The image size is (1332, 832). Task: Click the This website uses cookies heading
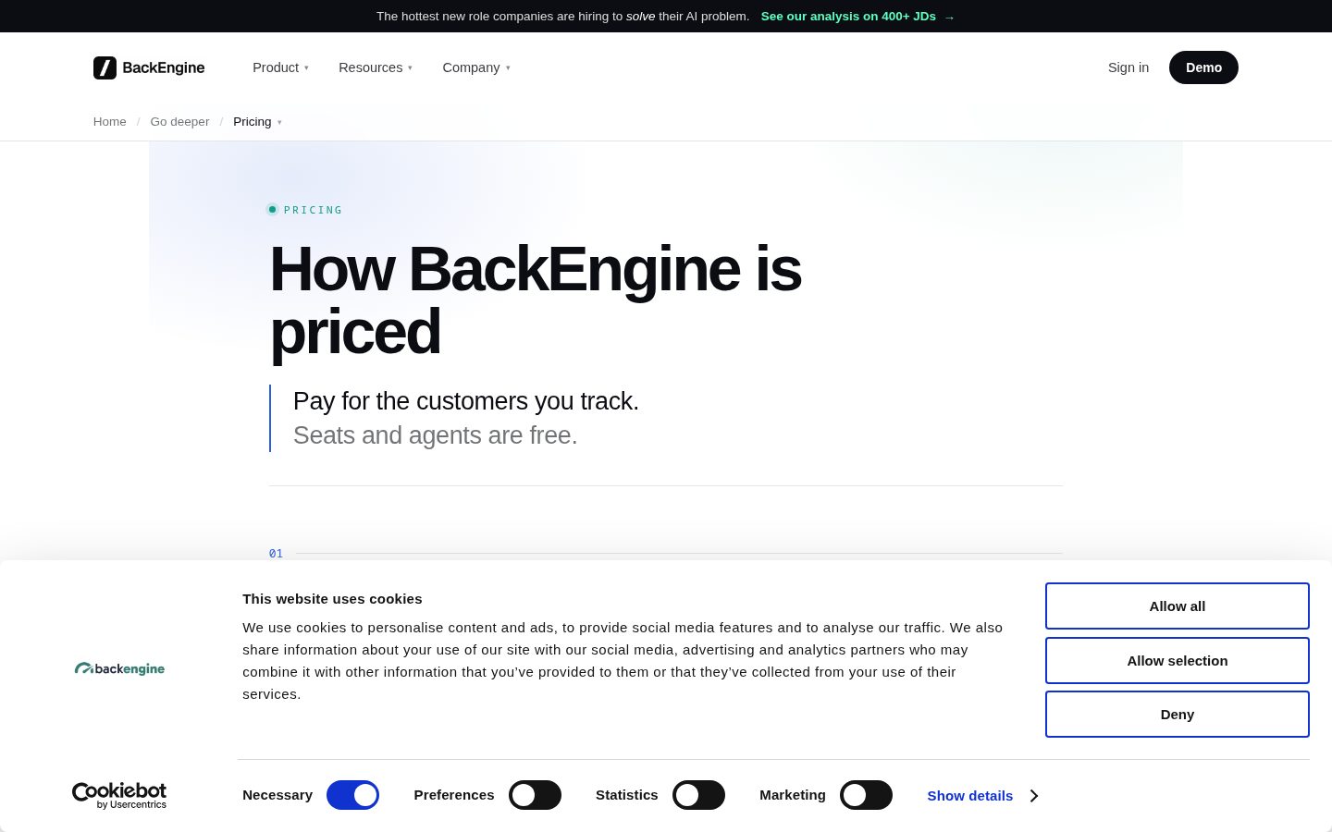332,599
